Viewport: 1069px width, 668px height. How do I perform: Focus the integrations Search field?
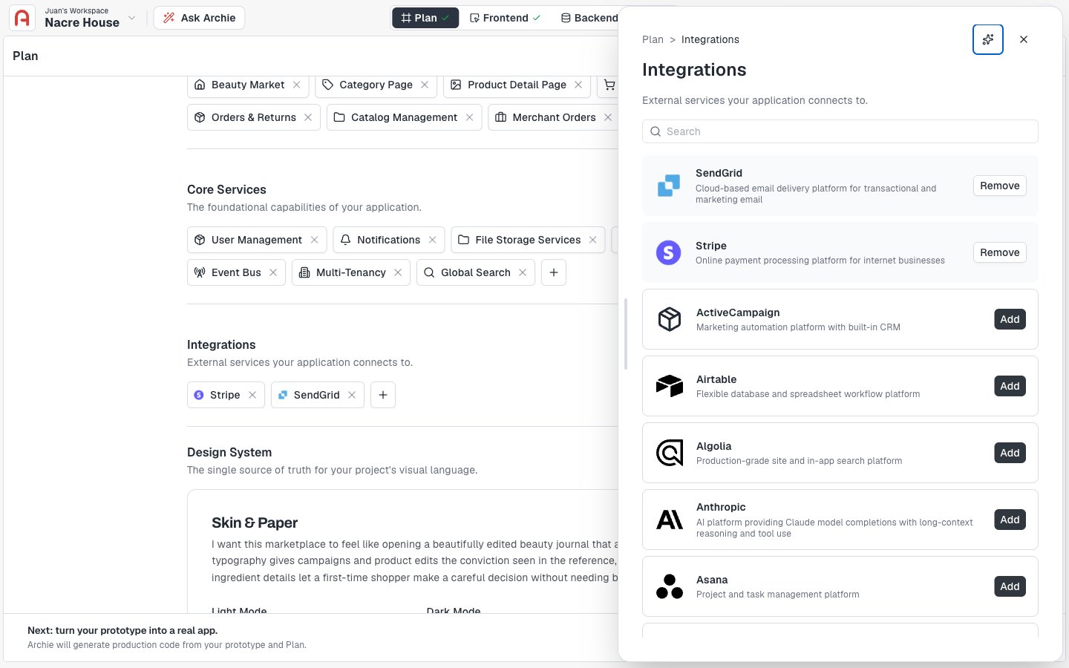[x=840, y=131]
